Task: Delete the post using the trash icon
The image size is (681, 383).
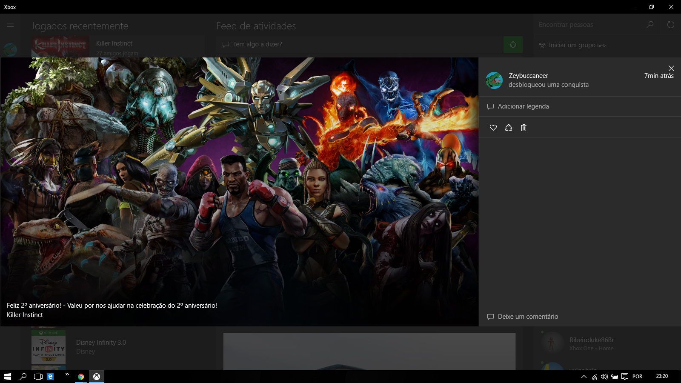Action: click(x=524, y=128)
